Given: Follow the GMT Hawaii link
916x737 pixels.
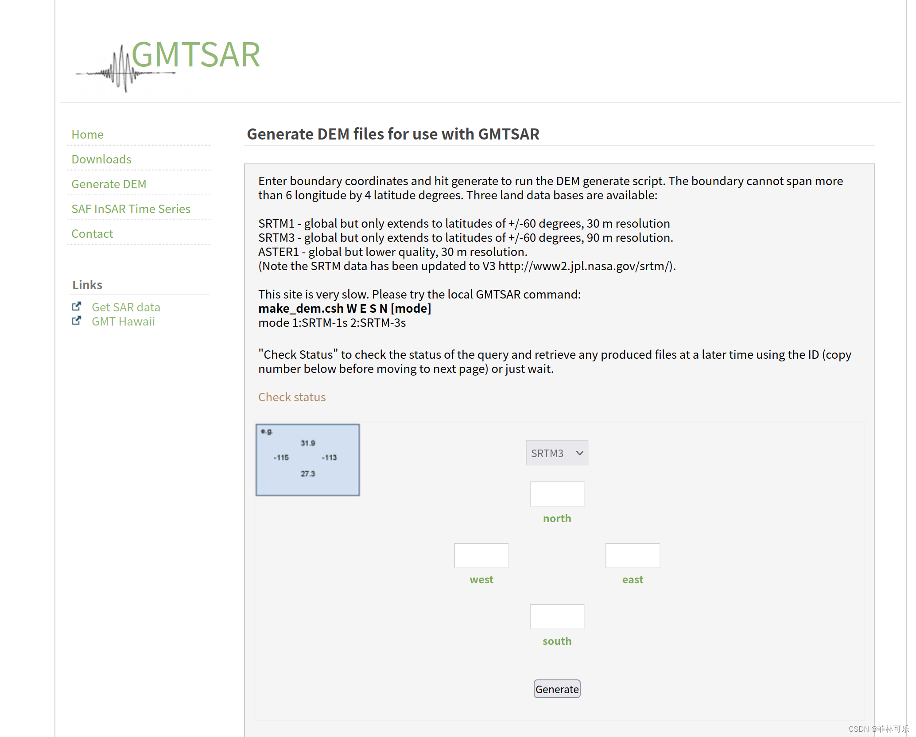Looking at the screenshot, I should click(123, 322).
